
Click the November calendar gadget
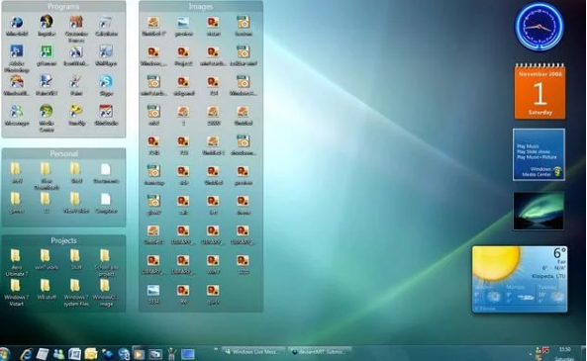539,92
